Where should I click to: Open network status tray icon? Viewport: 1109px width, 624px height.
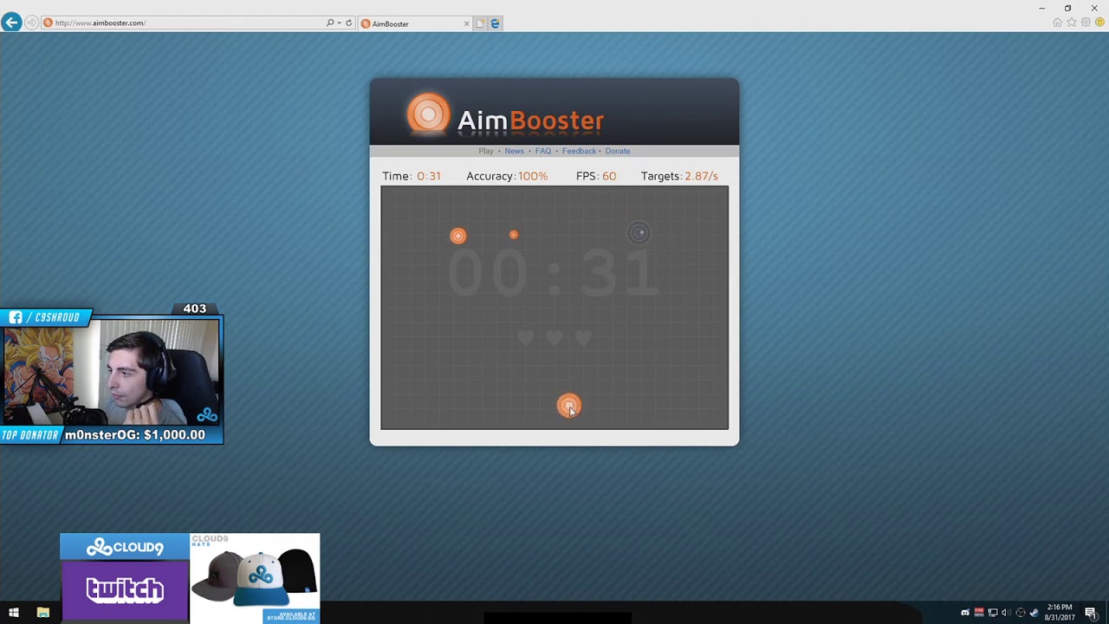pos(993,613)
